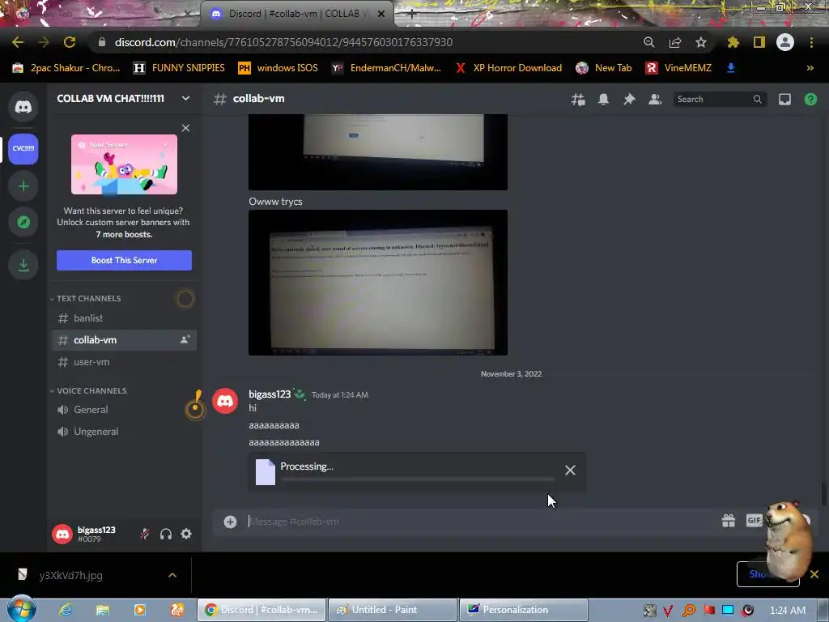The width and height of the screenshot is (829, 622).
Task: Open the GIF picker button
Action: (754, 521)
